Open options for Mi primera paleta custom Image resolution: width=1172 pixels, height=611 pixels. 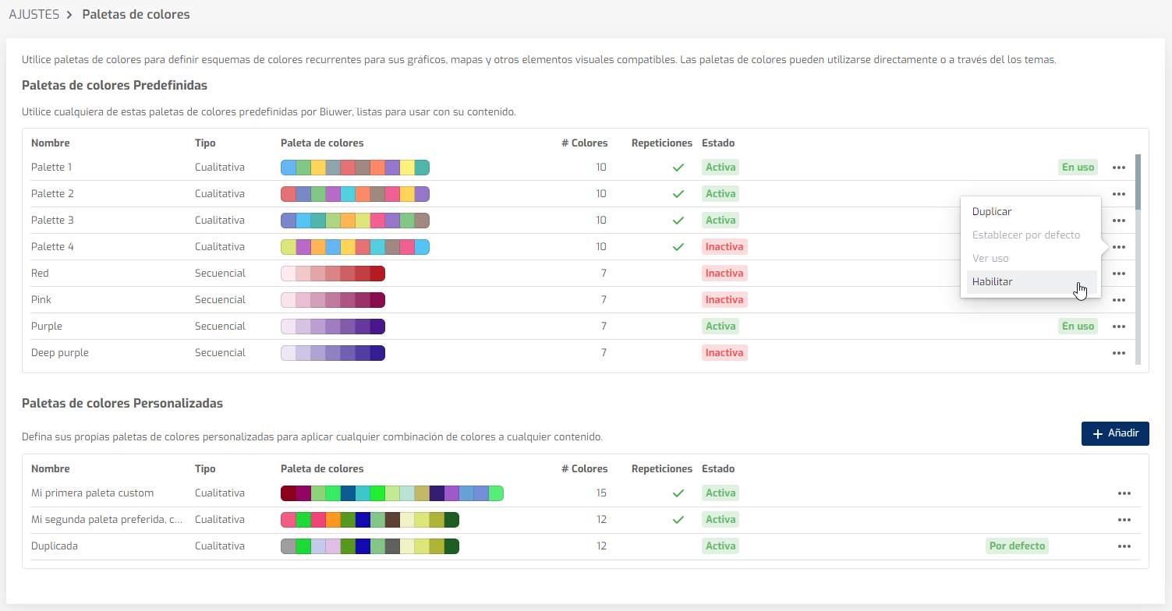tap(1124, 493)
